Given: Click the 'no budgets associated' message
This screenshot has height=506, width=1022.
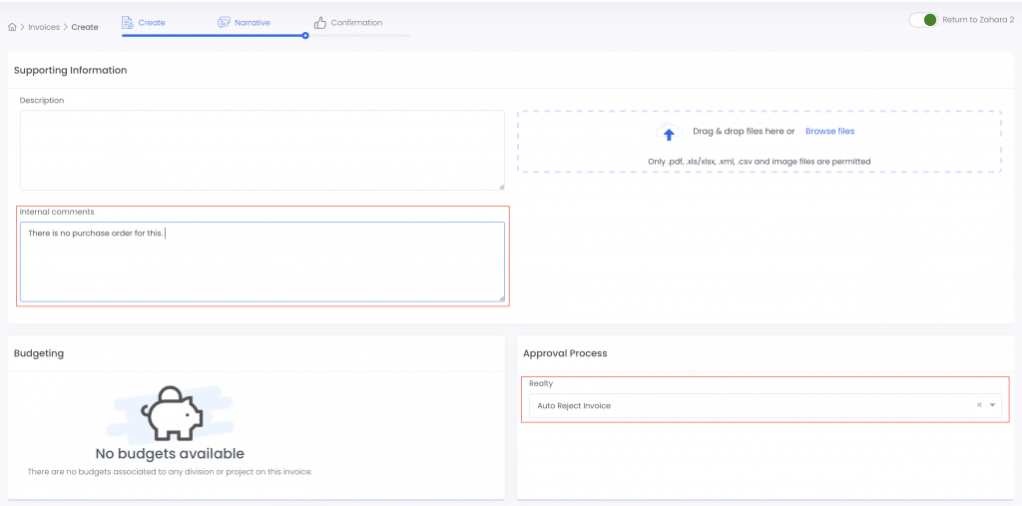Looking at the screenshot, I should click(x=170, y=471).
